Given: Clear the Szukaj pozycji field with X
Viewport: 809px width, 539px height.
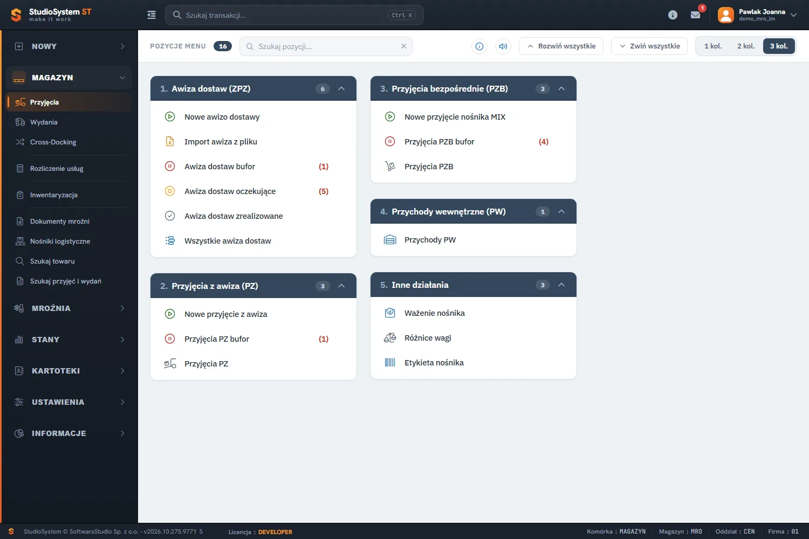Looking at the screenshot, I should (403, 46).
